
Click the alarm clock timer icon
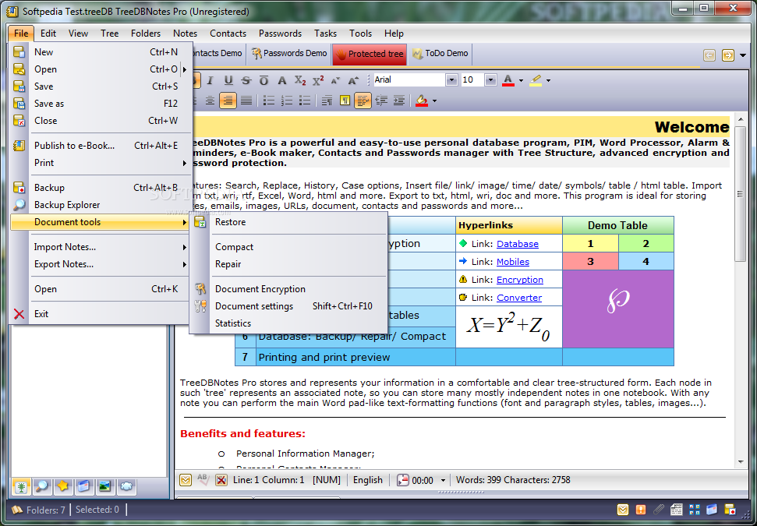(402, 480)
